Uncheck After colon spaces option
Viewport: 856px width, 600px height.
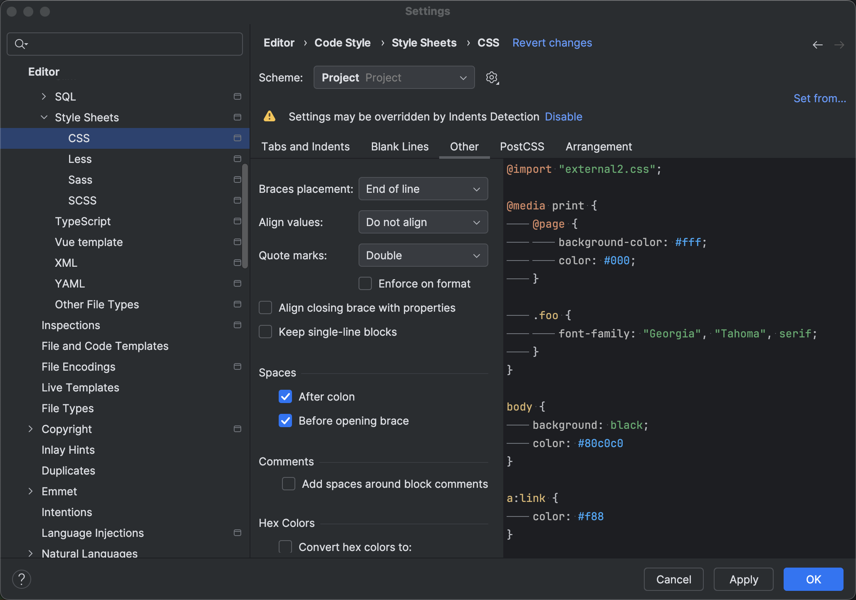click(x=285, y=396)
